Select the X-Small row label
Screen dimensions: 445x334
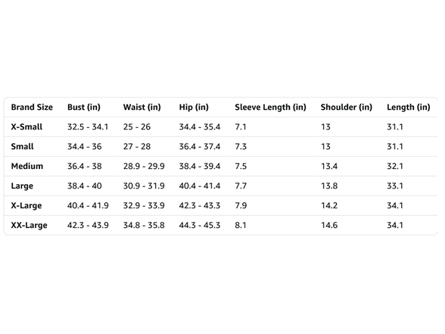pyautogui.click(x=26, y=126)
